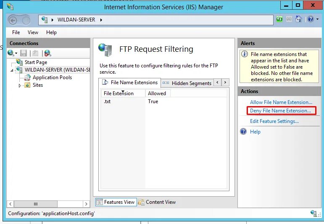Open the Deny File Name Extension action
Image resolution: width=324 pixels, height=224 pixels.
[280, 111]
